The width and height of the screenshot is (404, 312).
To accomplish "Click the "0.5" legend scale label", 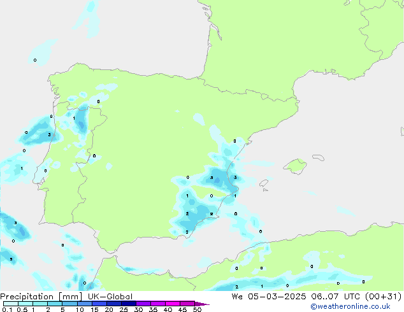I will [x=22, y=309].
